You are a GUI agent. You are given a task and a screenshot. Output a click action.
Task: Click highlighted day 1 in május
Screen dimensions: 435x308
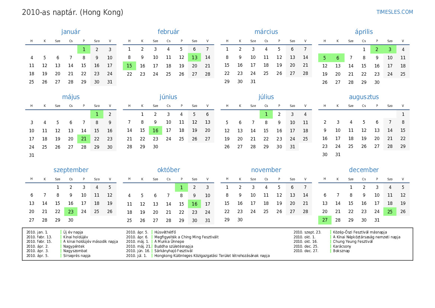pyautogui.click(x=97, y=114)
